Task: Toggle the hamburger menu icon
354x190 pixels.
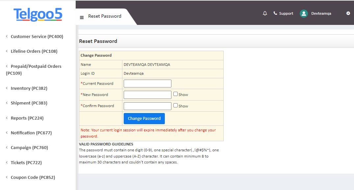Action: point(82,17)
